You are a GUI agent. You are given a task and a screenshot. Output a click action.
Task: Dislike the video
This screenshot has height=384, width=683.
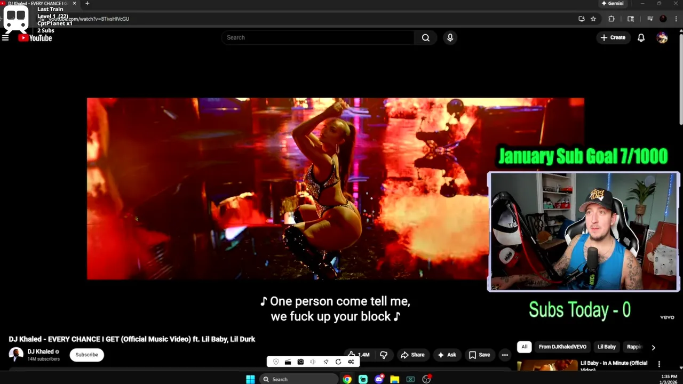point(383,355)
